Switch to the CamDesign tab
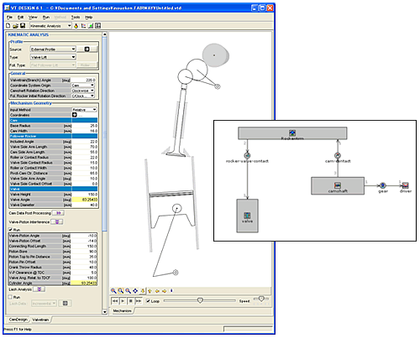This screenshot has width=420, height=338. tap(18, 320)
